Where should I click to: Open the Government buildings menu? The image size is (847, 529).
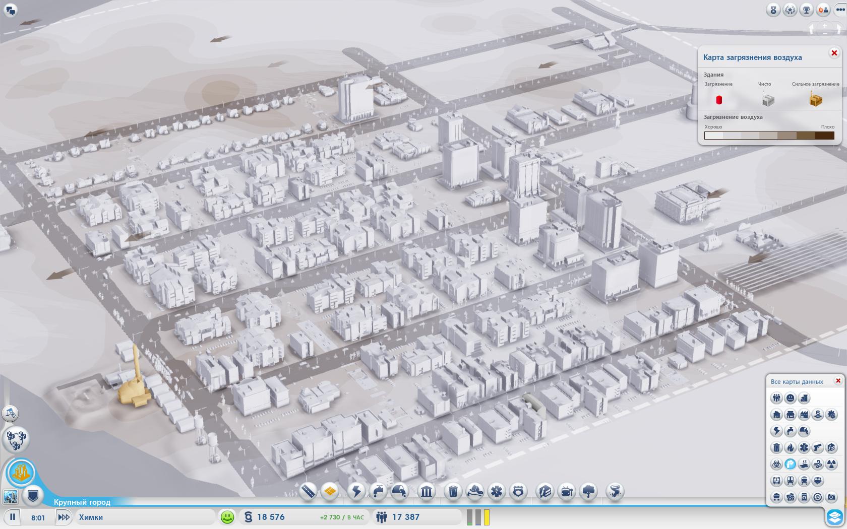[427, 491]
